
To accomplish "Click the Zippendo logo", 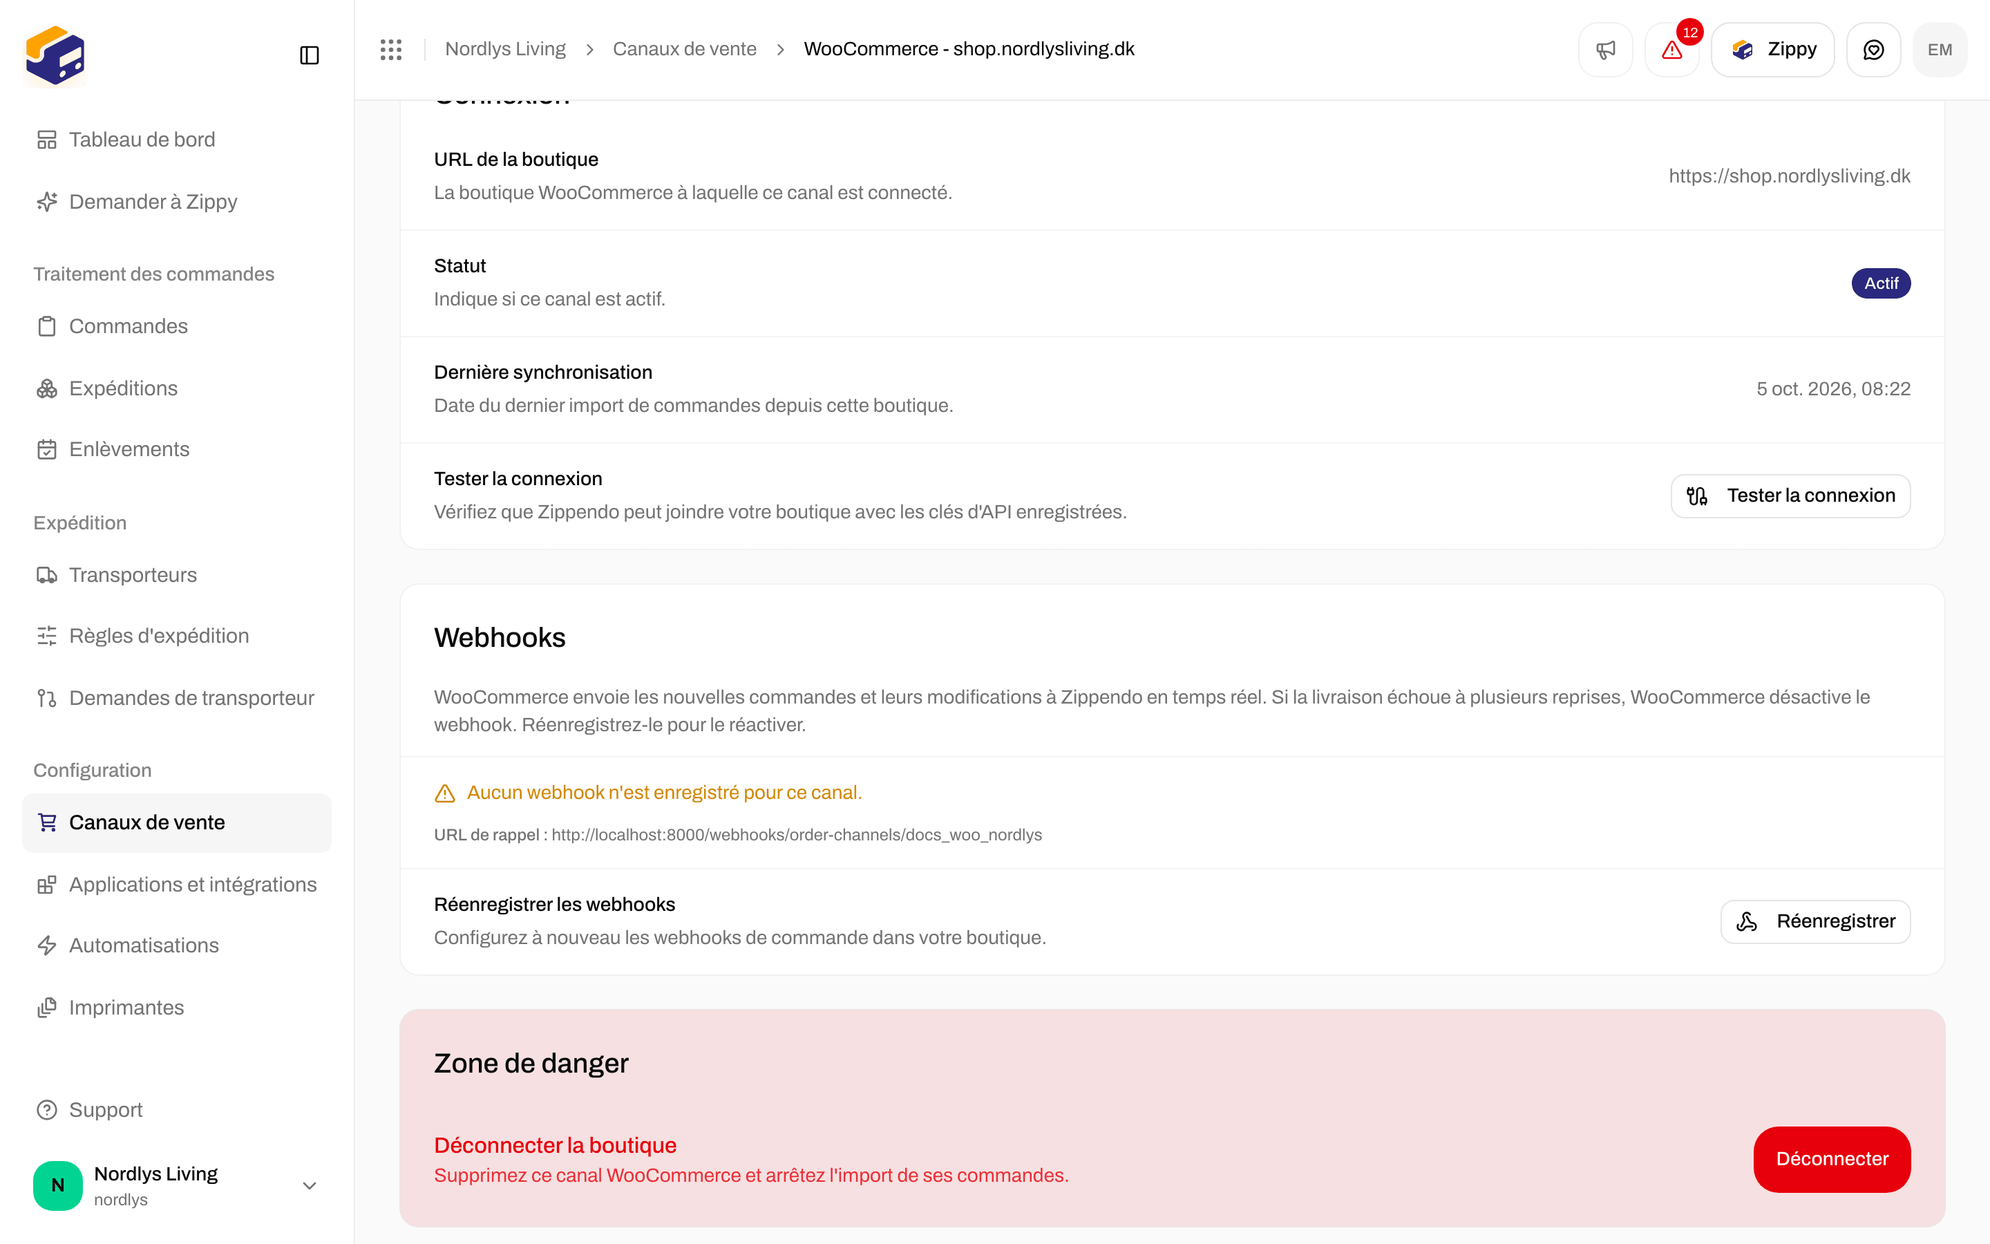I will click(x=55, y=55).
